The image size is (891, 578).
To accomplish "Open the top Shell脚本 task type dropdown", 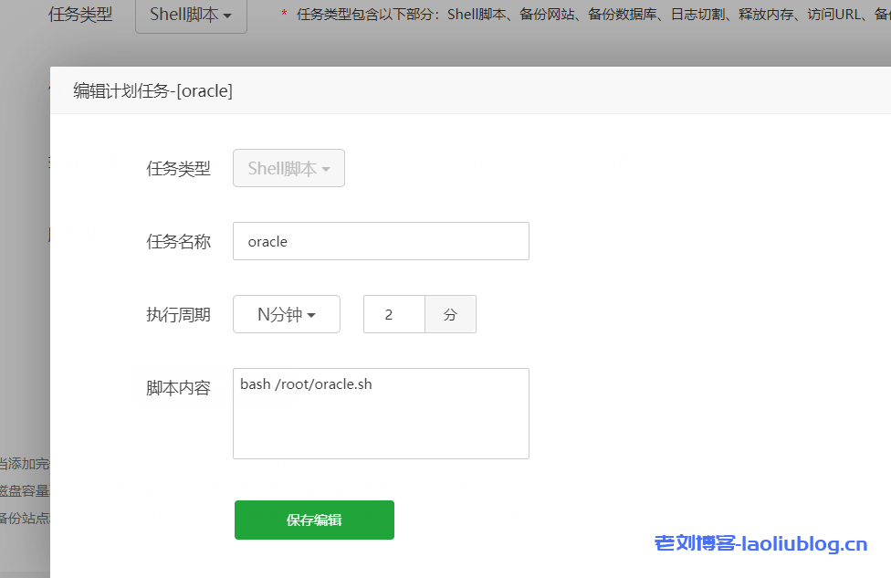I will point(190,16).
